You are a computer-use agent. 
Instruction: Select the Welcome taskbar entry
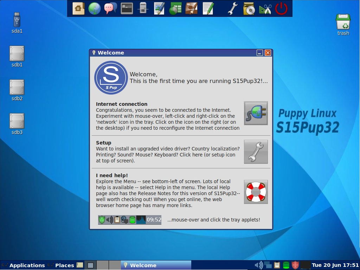pyautogui.click(x=156, y=265)
